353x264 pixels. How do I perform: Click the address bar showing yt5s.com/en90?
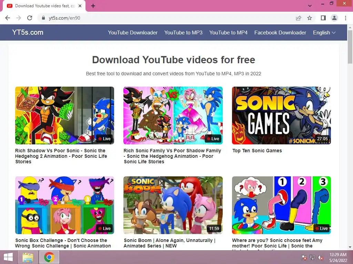click(x=166, y=18)
